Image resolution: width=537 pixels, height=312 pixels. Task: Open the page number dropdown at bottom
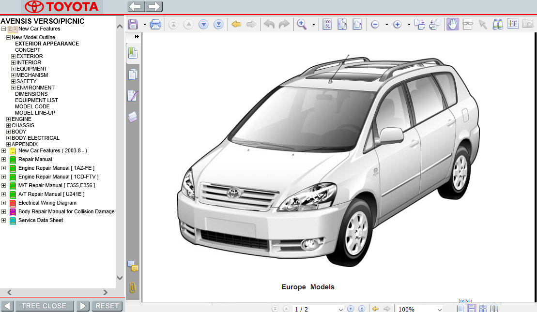(340, 309)
